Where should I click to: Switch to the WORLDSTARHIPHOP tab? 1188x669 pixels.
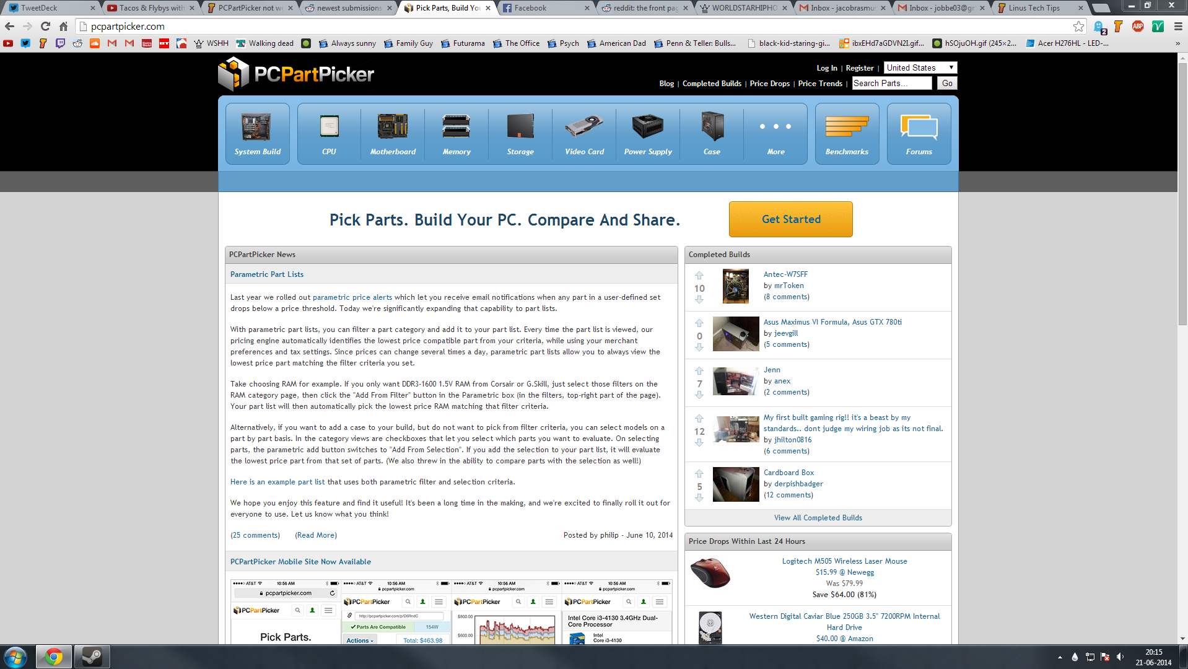[x=745, y=8]
